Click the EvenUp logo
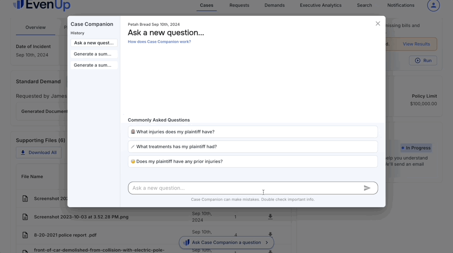453x253 pixels. click(42, 5)
